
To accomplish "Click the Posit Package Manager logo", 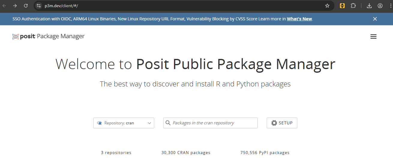I will click(x=49, y=36).
